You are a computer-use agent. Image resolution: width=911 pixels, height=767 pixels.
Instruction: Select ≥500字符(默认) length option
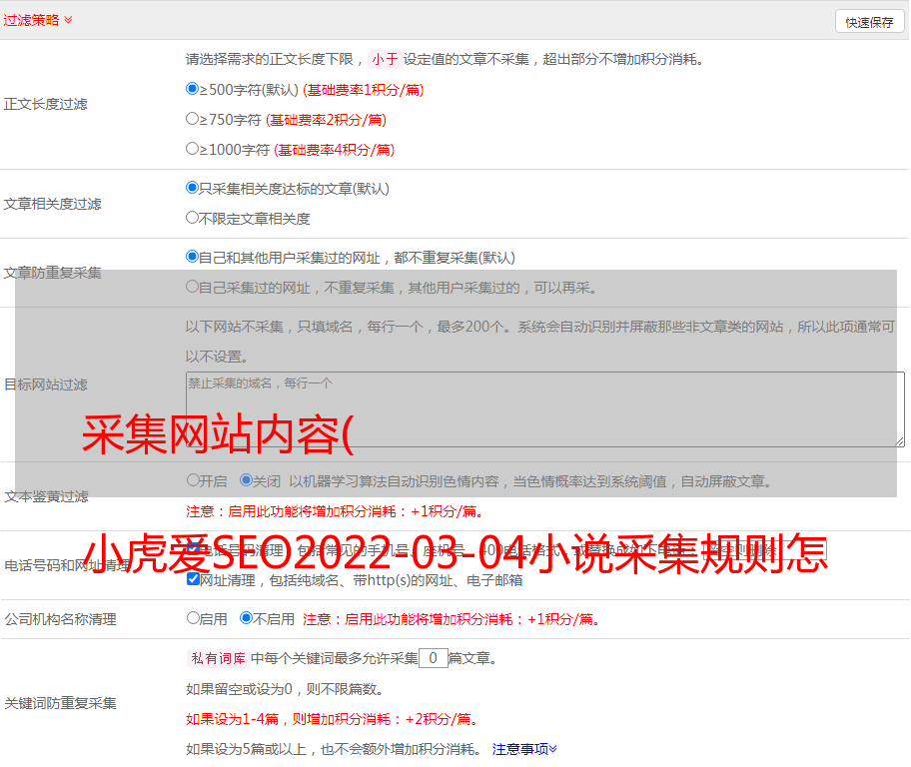point(192,89)
